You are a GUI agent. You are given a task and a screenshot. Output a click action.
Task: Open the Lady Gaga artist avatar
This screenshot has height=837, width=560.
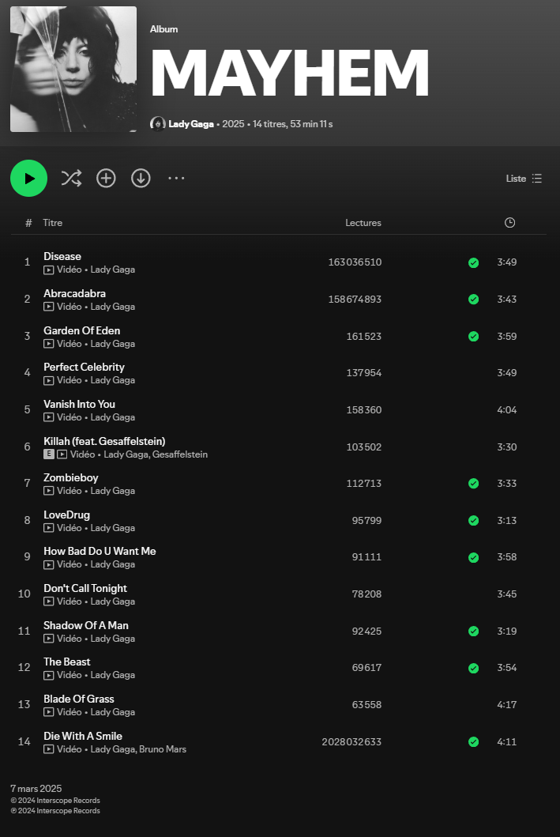[157, 124]
